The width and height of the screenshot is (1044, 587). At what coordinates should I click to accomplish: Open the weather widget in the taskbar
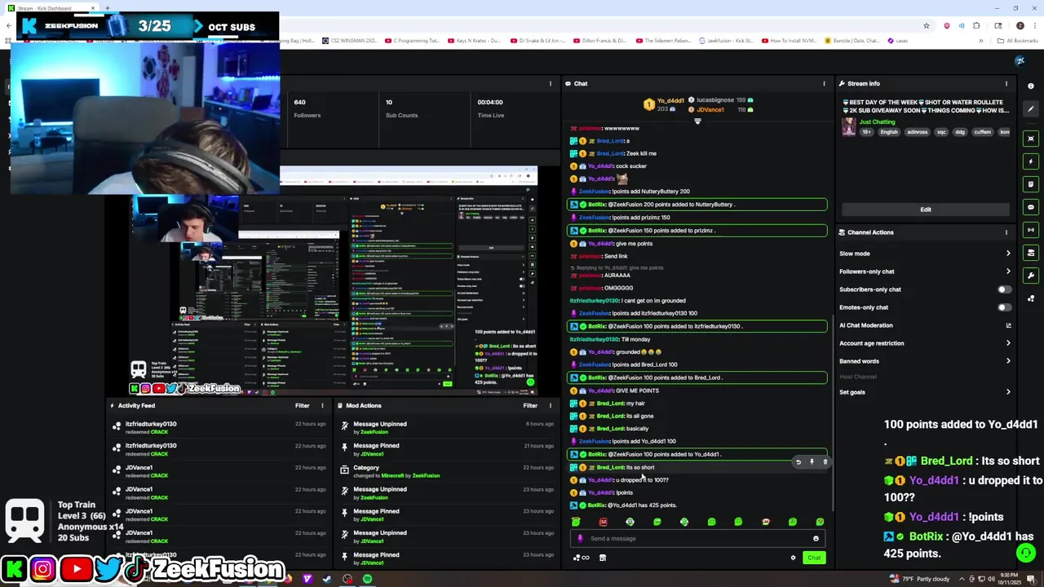click(919, 579)
